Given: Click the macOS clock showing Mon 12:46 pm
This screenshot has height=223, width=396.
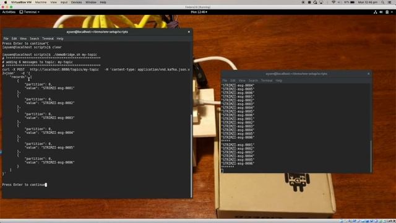Looking at the screenshot, I should pyautogui.click(x=368, y=2).
